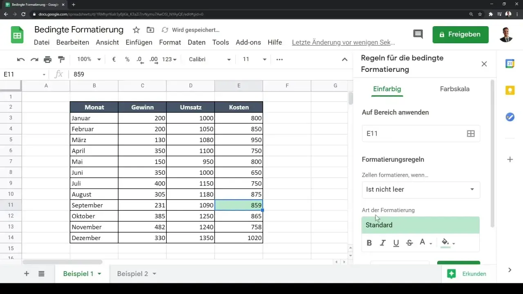Open the Format menu
This screenshot has width=523, height=294.
(170, 42)
